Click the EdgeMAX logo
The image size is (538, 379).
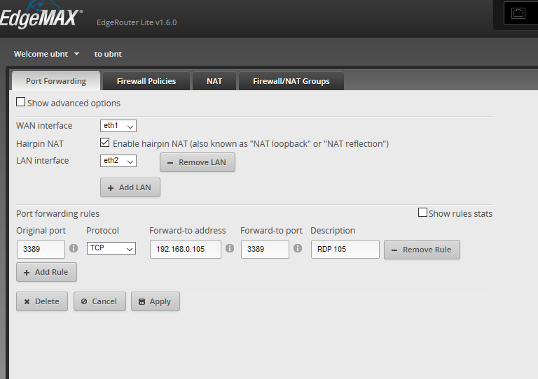(41, 15)
